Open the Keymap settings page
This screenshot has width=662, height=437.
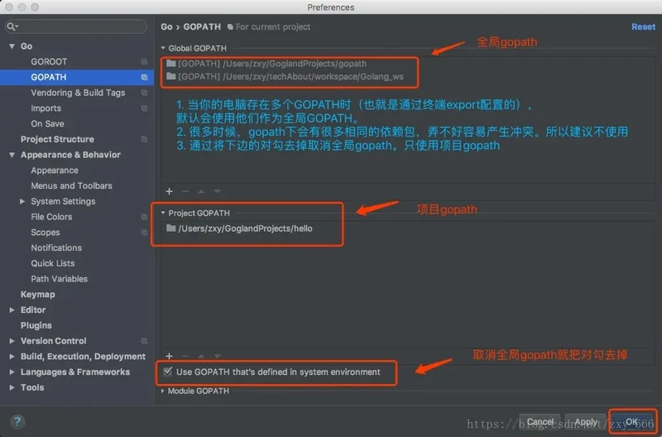(37, 295)
